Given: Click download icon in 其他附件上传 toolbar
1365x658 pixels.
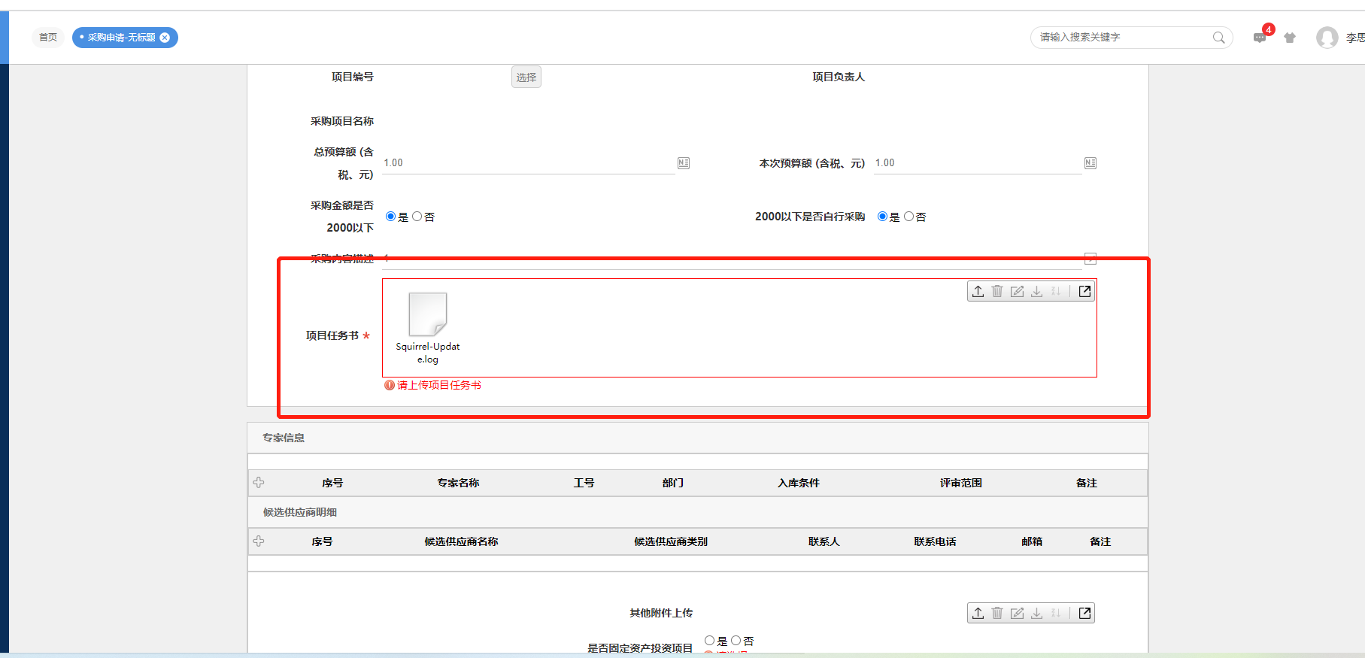Looking at the screenshot, I should tap(1036, 614).
